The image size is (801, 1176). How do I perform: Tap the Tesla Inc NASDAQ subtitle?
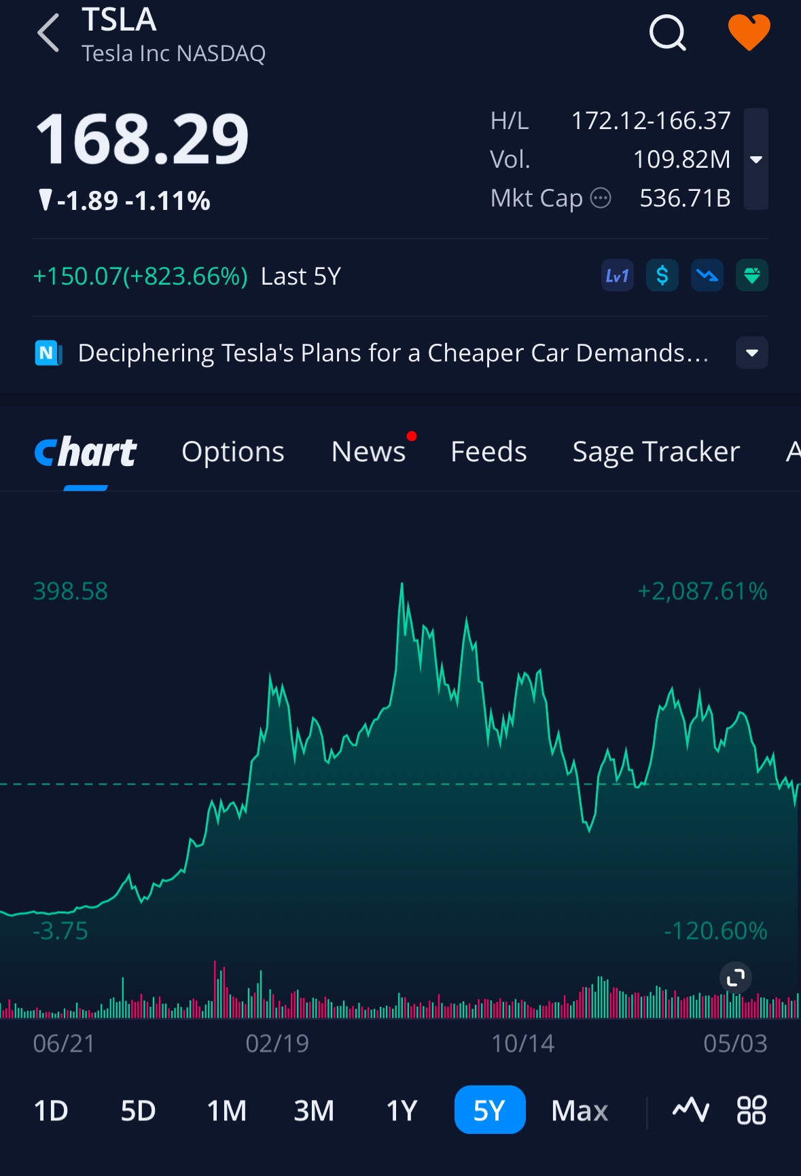pyautogui.click(x=174, y=54)
